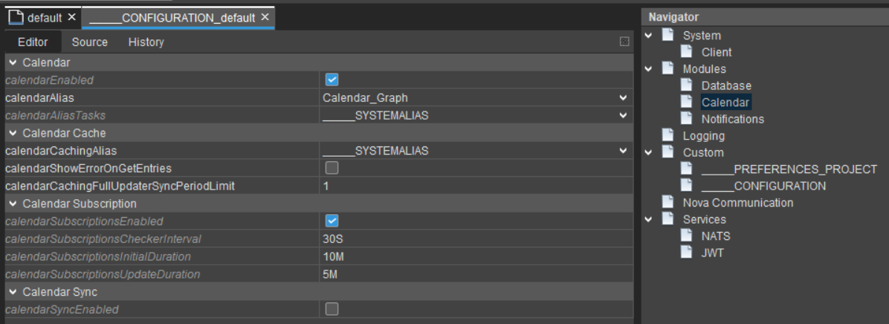Collapse the Calendar Cache section

point(13,133)
